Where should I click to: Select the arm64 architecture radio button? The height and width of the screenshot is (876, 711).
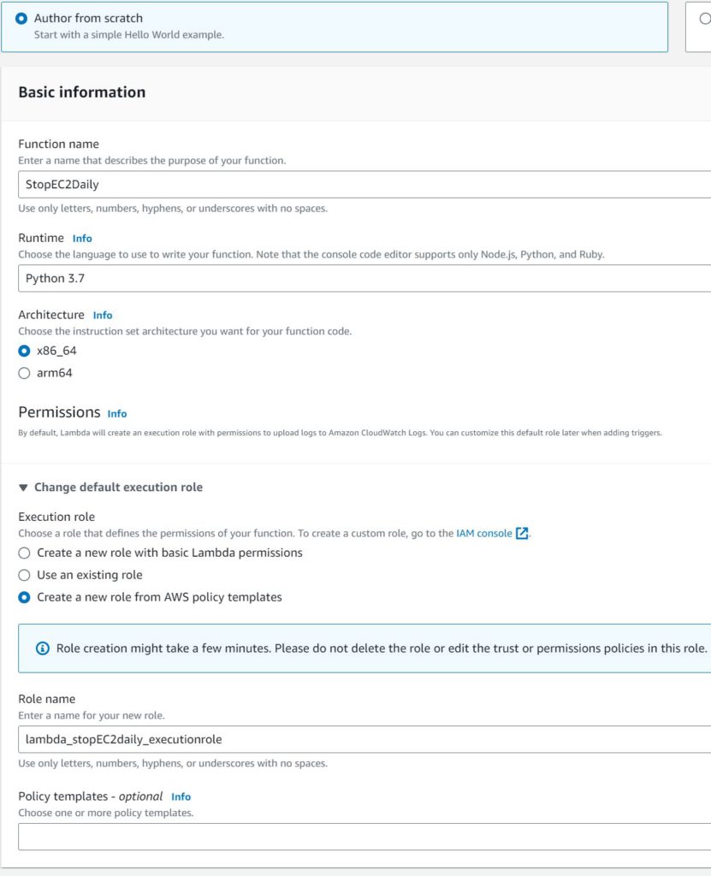24,373
